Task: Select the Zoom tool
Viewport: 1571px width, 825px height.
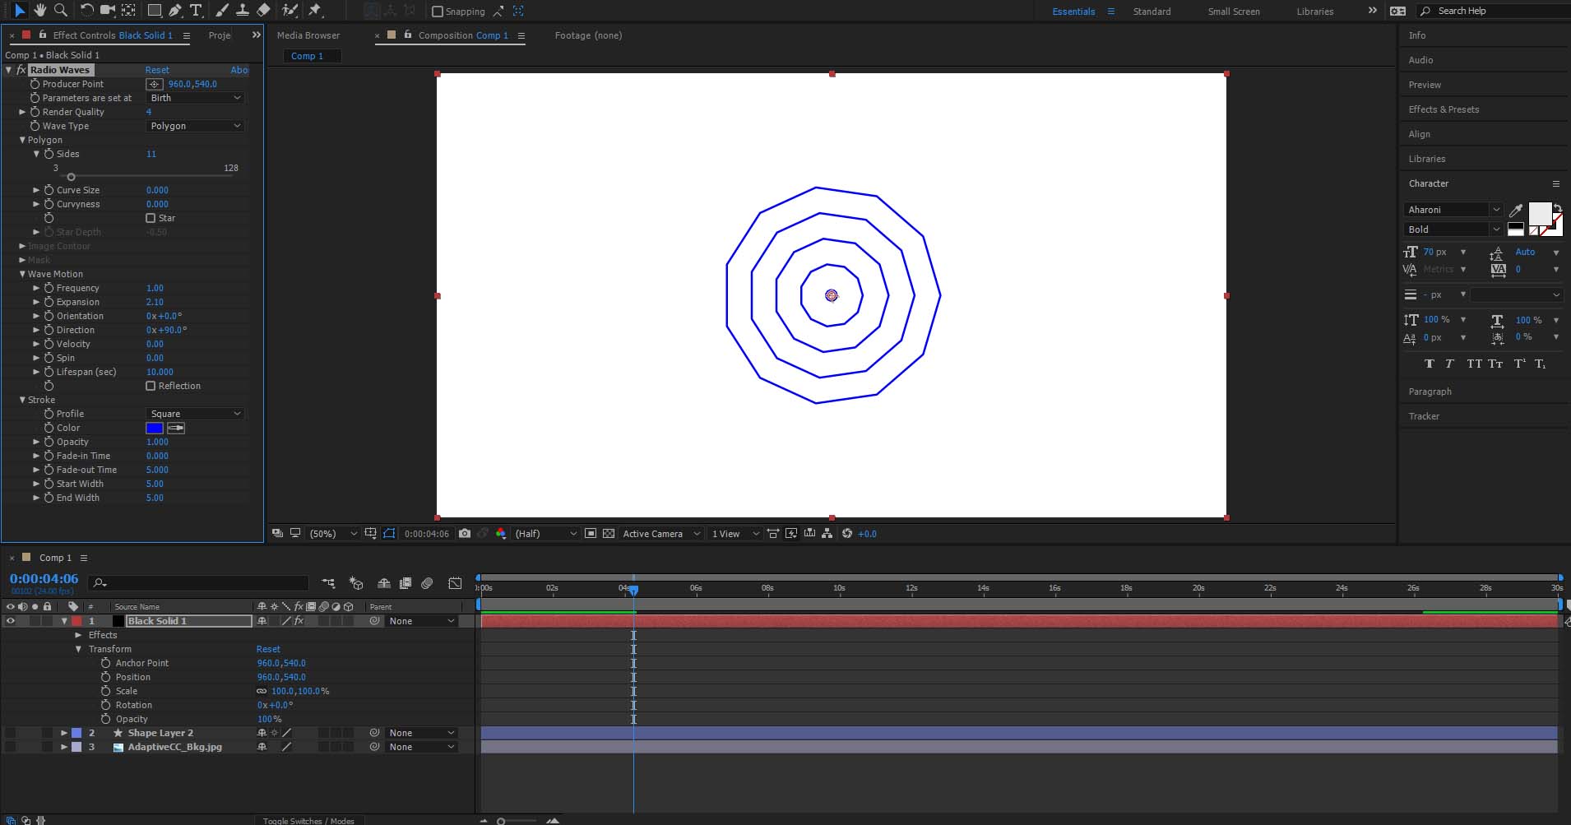Action: [x=62, y=11]
